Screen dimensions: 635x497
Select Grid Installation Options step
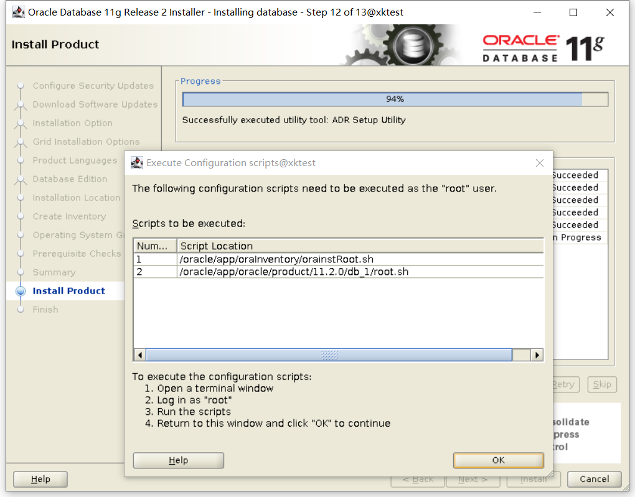87,142
